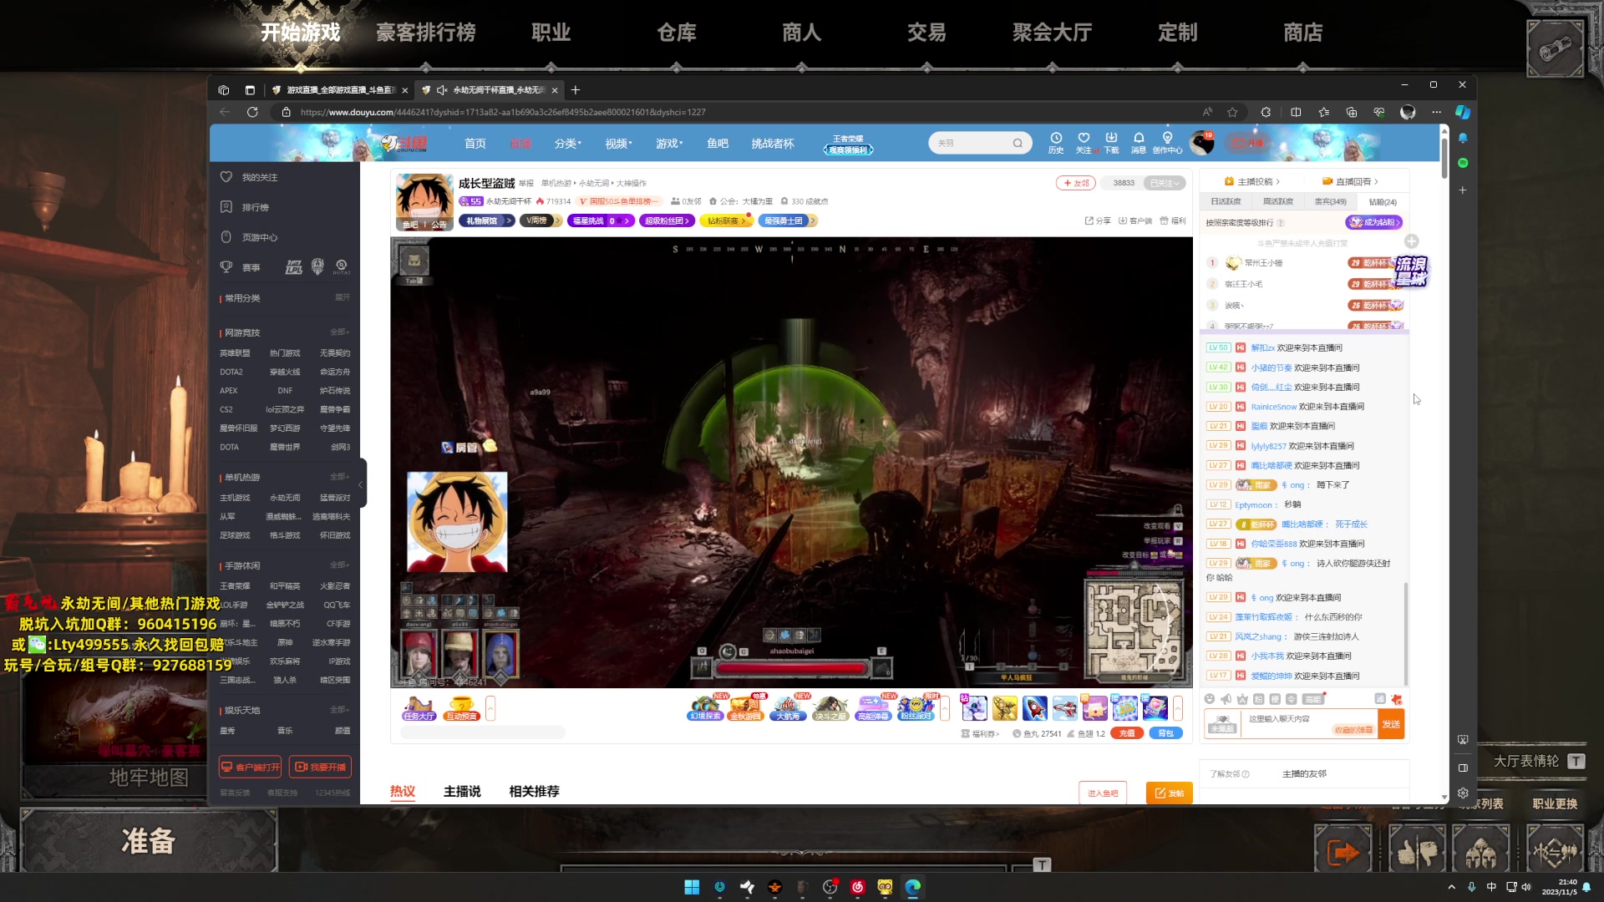Collapse the left sidebar with its arrow handle
This screenshot has width=1604, height=902.
click(x=361, y=484)
